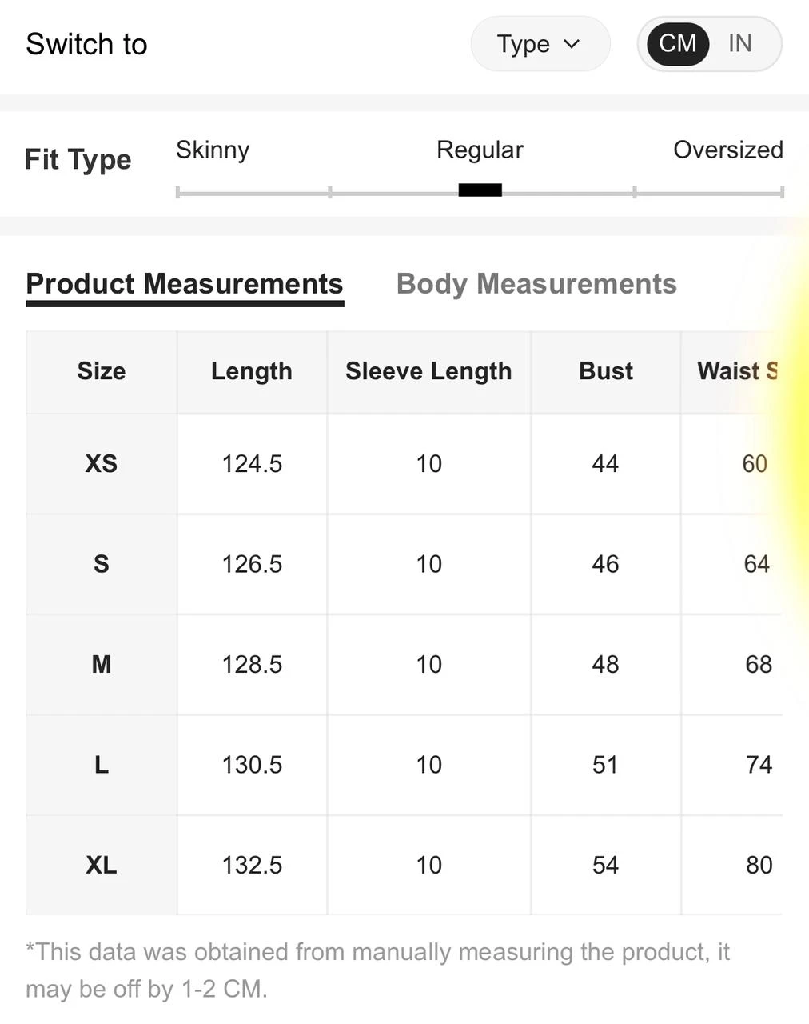This screenshot has width=809, height=1024.
Task: Switch units to IN
Action: [x=739, y=43]
